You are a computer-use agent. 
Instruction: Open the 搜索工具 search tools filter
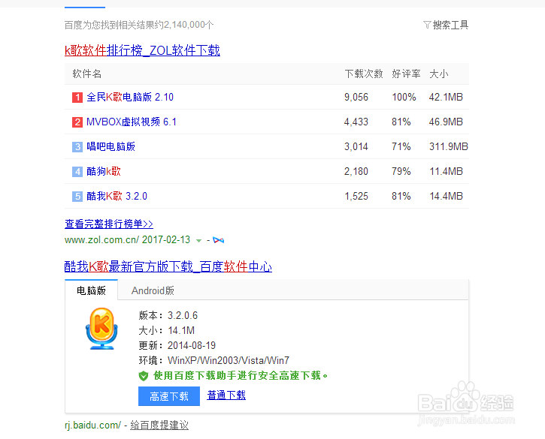click(446, 25)
